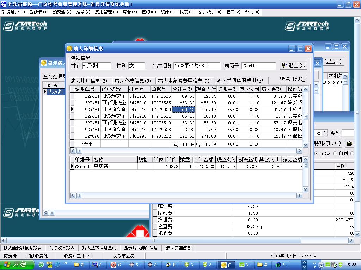361x270 pixels.
Task: Switch to 显示病人详细信息 window tab
Action: point(141,248)
